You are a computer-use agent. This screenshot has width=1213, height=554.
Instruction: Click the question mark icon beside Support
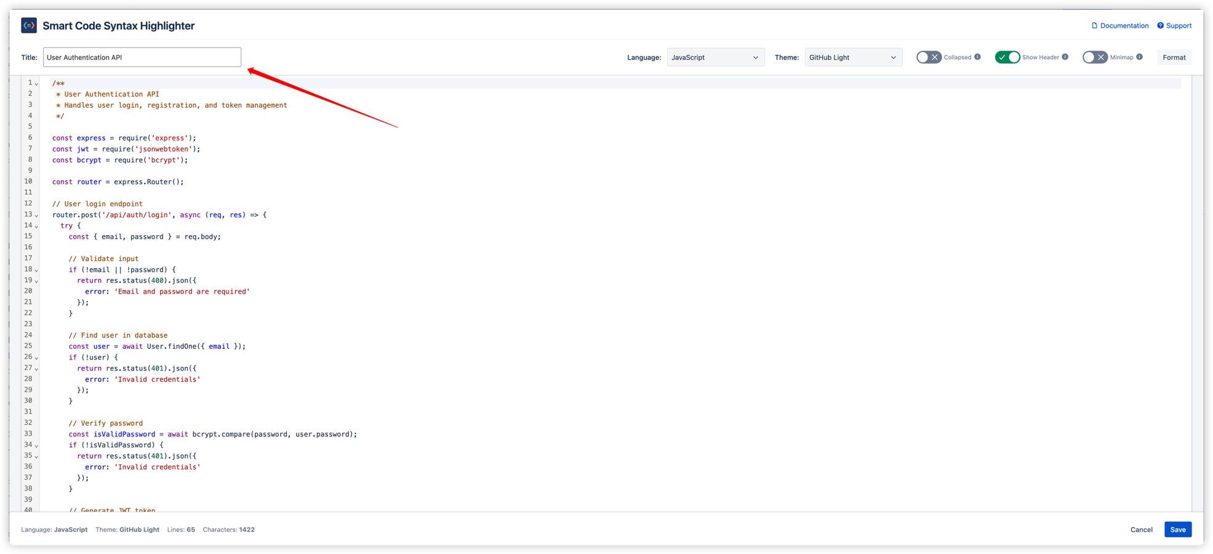pos(1161,25)
